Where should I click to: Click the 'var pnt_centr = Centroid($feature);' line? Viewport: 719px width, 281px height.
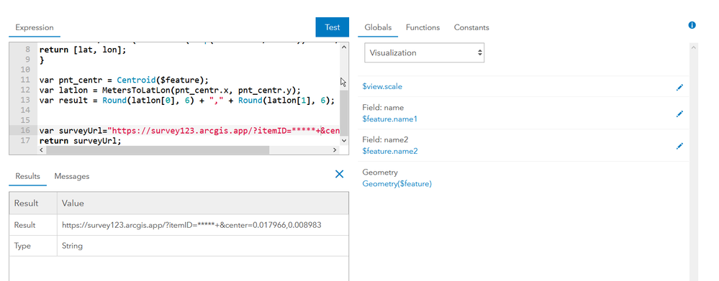click(x=124, y=80)
